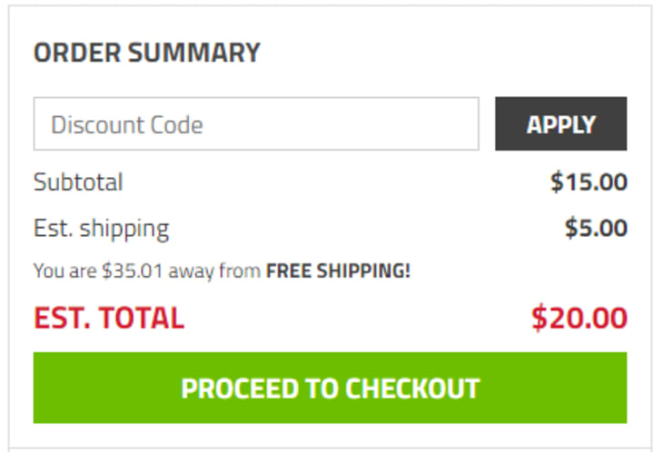Click the words 'away from' in the notice

coord(214,271)
